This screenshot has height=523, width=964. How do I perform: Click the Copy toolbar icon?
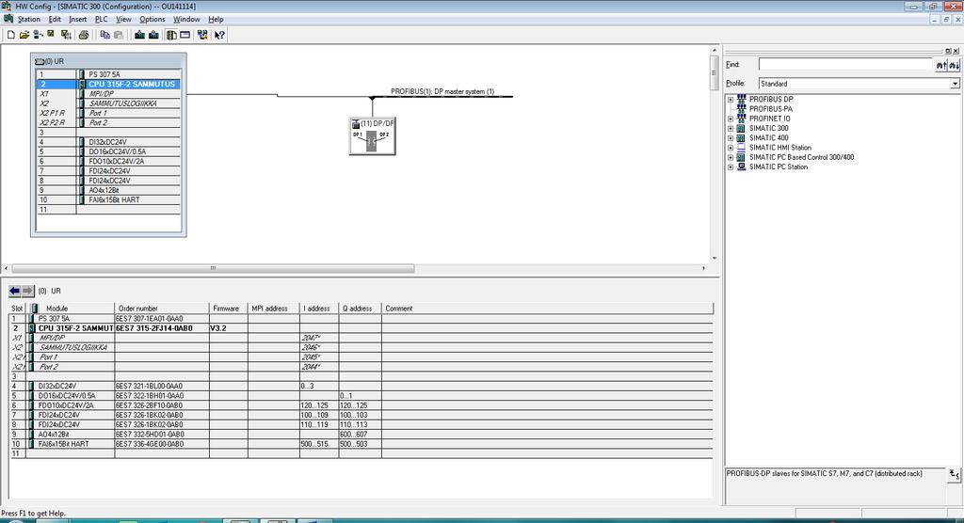(x=104, y=35)
